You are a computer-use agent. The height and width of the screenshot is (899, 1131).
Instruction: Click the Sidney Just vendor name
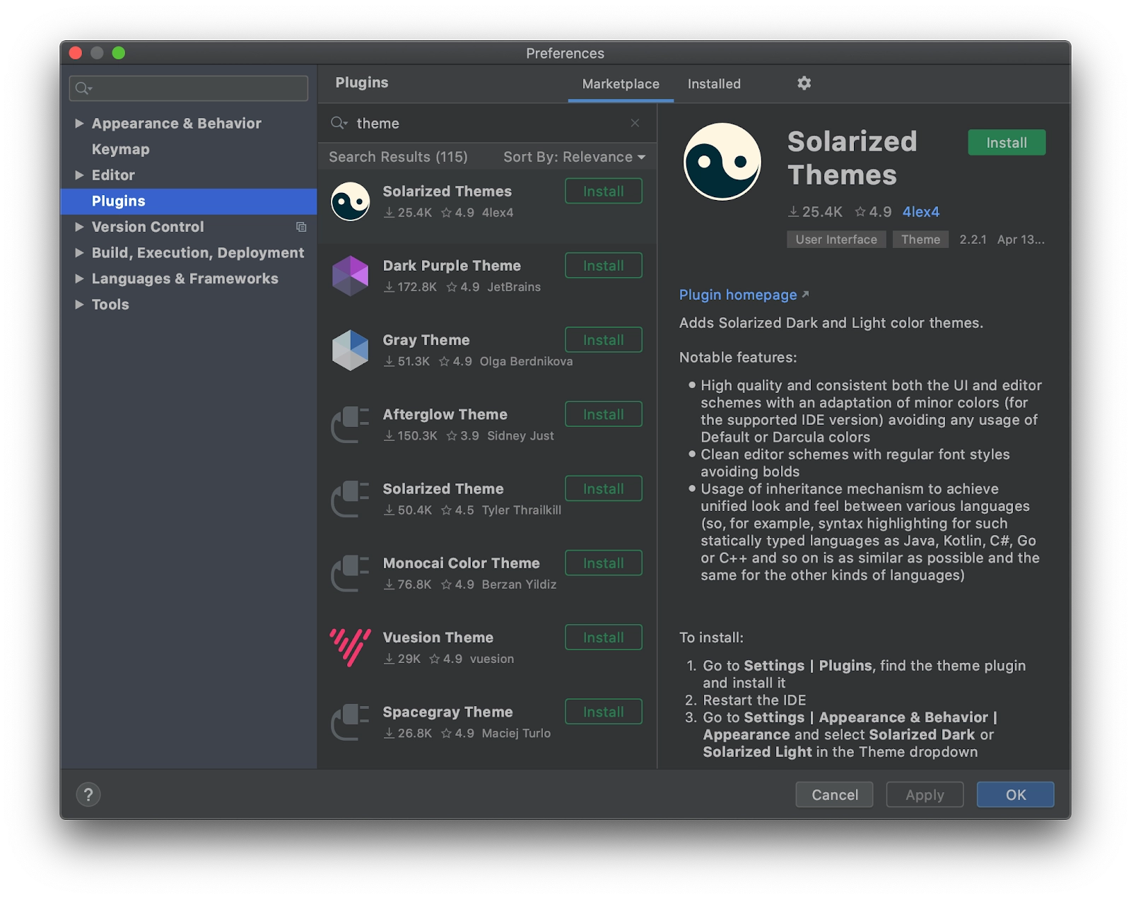(x=520, y=436)
